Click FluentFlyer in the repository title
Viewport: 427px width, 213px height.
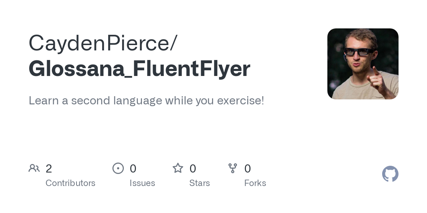(192, 69)
